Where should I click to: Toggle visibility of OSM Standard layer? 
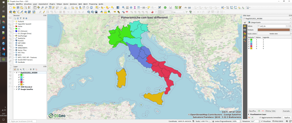pos(17,87)
